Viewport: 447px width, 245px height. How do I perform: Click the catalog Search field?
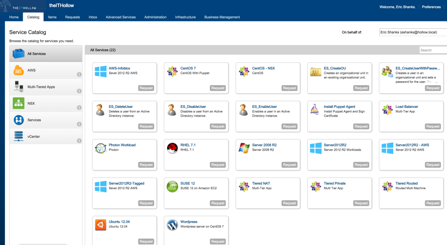click(x=433, y=50)
